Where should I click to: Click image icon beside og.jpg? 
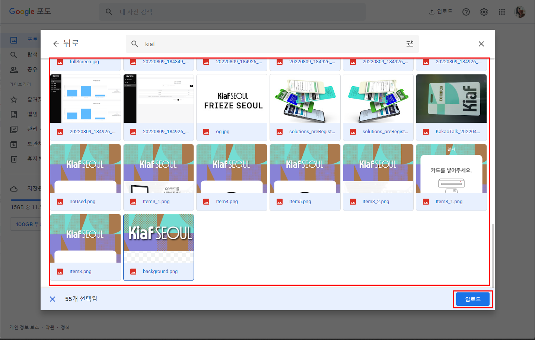pyautogui.click(x=206, y=132)
